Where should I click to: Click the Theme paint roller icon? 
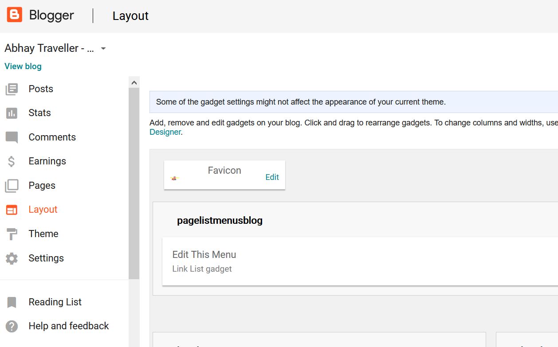point(12,234)
